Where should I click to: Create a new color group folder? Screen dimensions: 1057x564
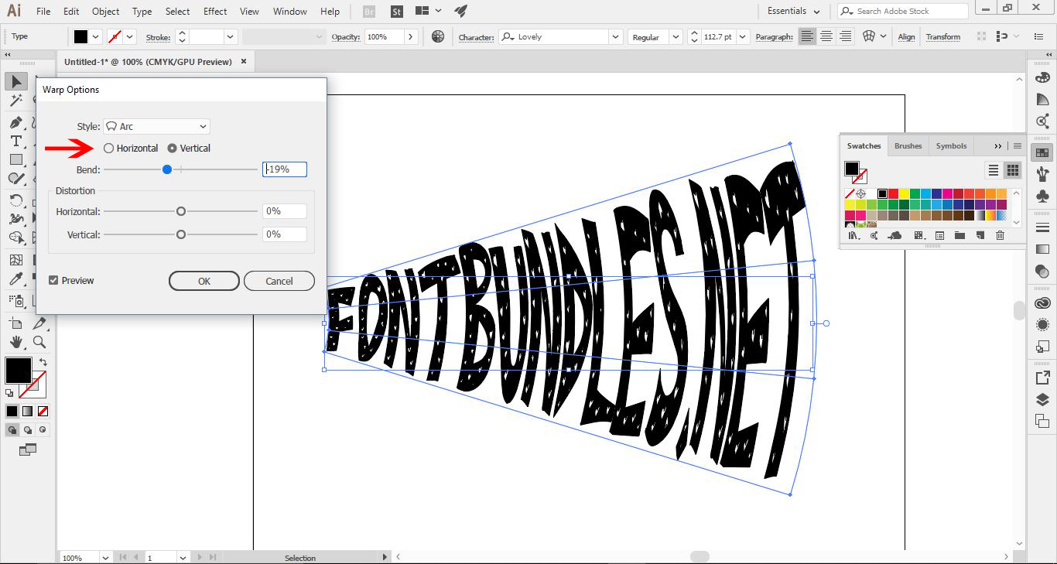pos(960,235)
